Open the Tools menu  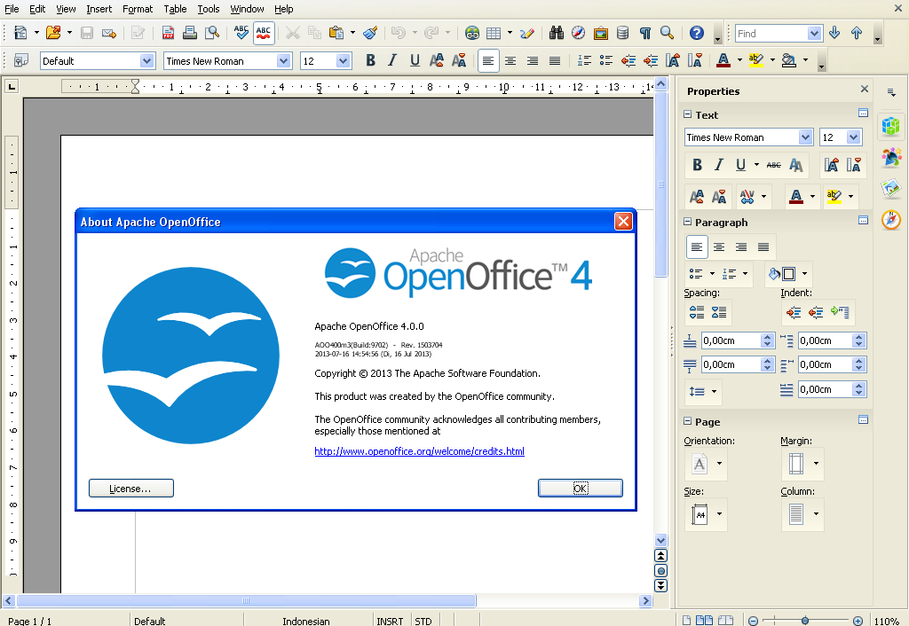[208, 9]
